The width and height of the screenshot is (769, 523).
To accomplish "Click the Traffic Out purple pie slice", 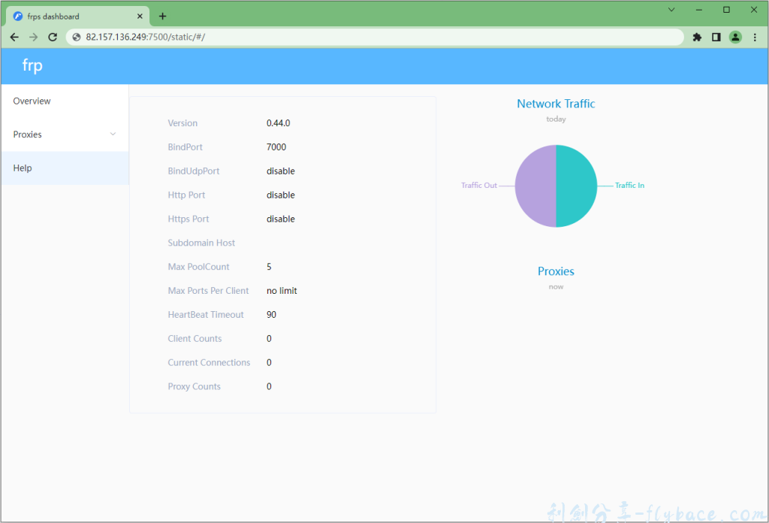I will point(535,186).
